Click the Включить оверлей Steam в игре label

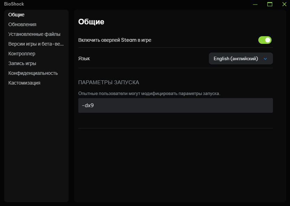(x=115, y=40)
